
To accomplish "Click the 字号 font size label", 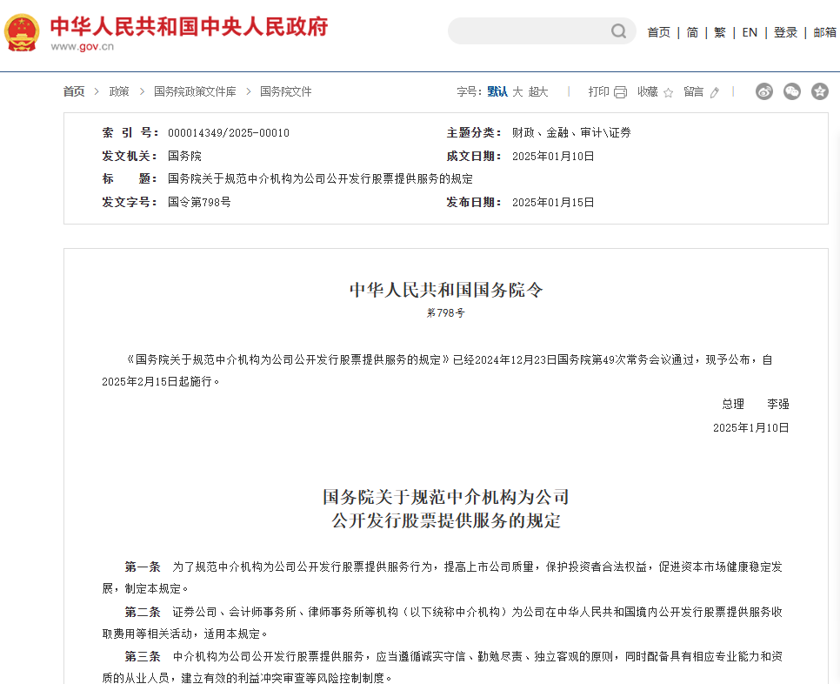I will pyautogui.click(x=470, y=91).
